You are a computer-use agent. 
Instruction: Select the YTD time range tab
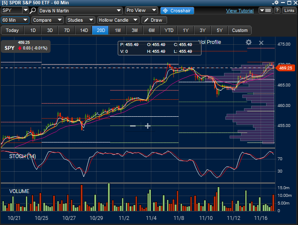(x=169, y=30)
